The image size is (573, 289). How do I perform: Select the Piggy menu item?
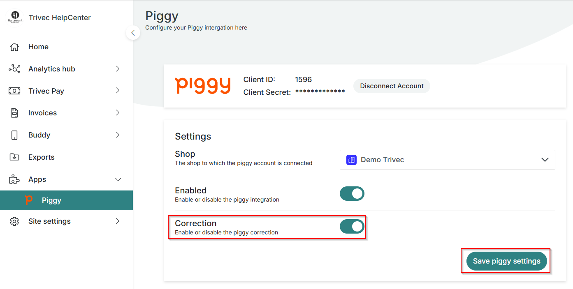point(66,200)
